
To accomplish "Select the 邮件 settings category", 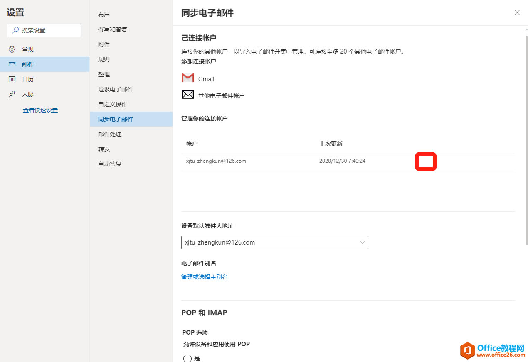I will pyautogui.click(x=44, y=64).
